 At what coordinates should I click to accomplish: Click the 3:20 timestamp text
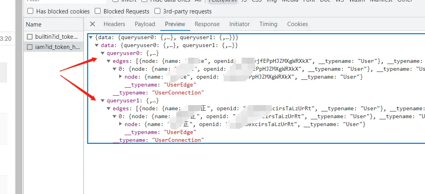point(6,39)
